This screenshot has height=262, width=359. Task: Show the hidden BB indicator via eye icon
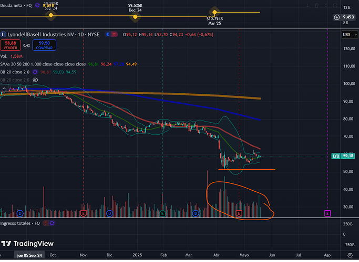click(35, 80)
